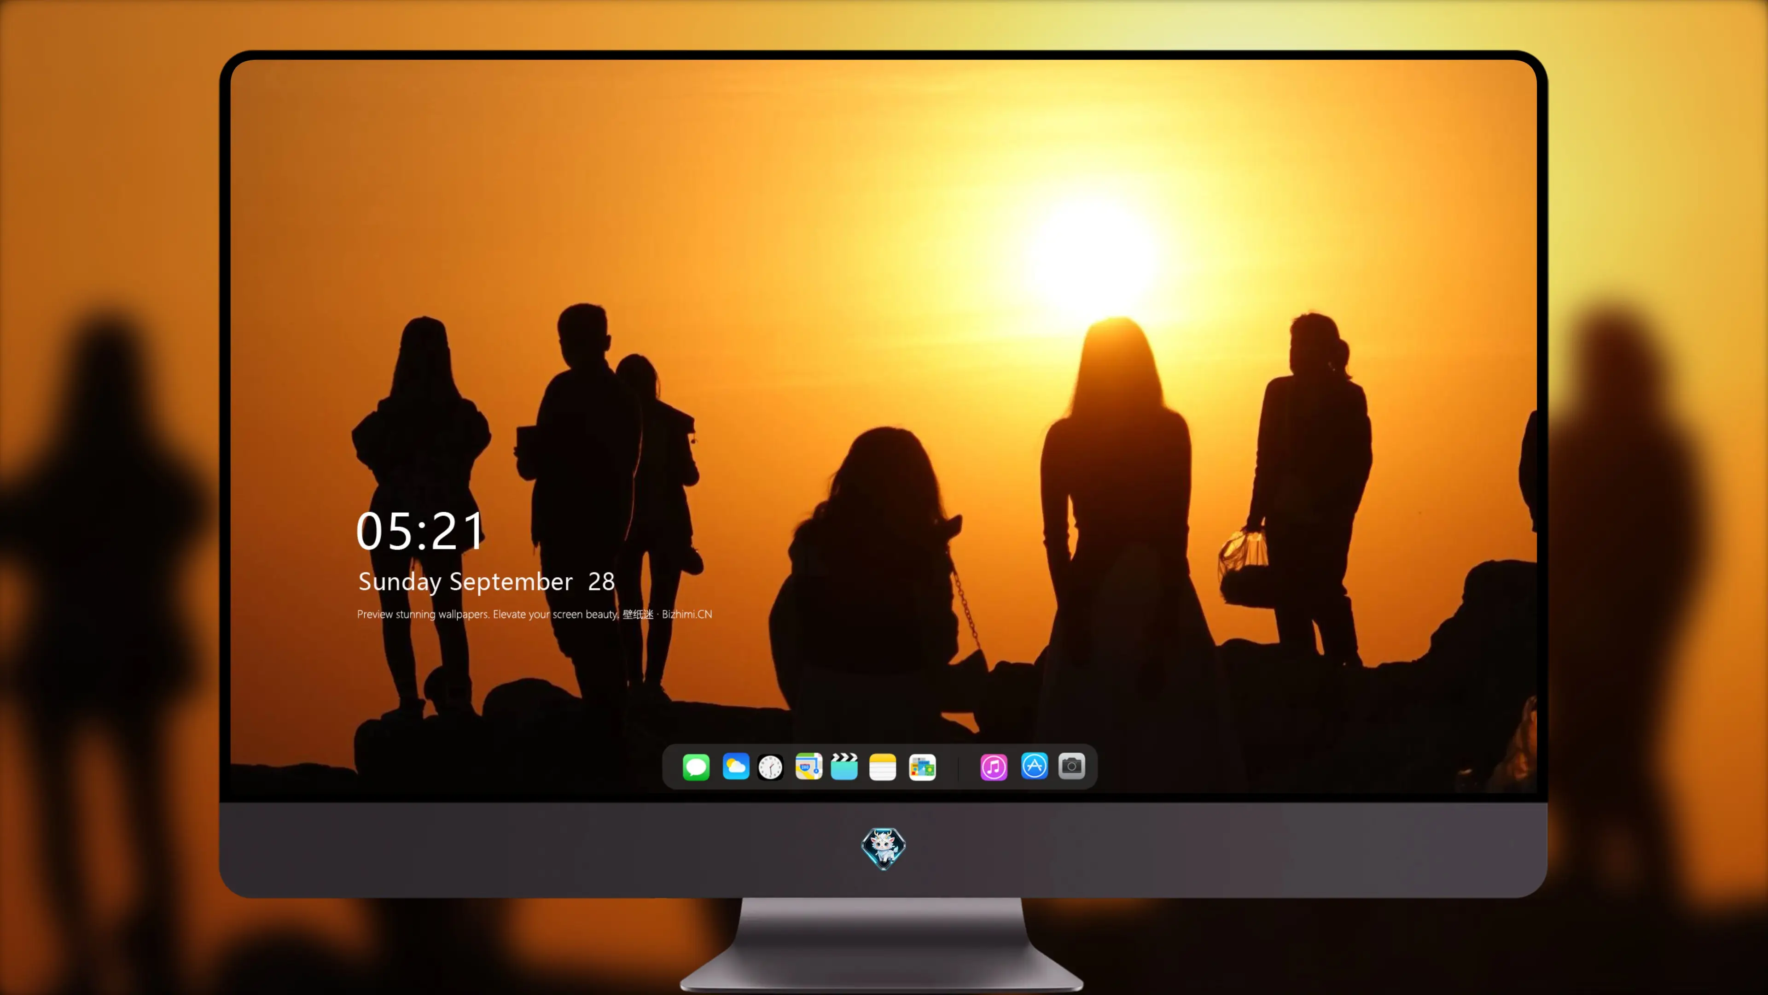
Task: Launch the Videos clapperboard app
Action: point(844,767)
